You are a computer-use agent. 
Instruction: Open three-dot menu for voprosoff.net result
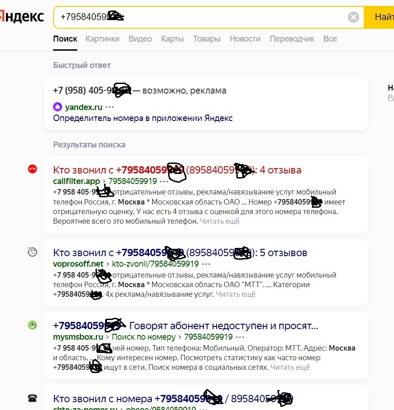coord(206,264)
